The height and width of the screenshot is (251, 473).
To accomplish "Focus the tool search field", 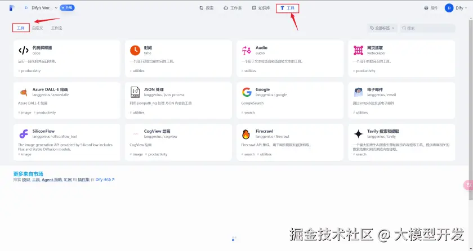I will pos(427,28).
